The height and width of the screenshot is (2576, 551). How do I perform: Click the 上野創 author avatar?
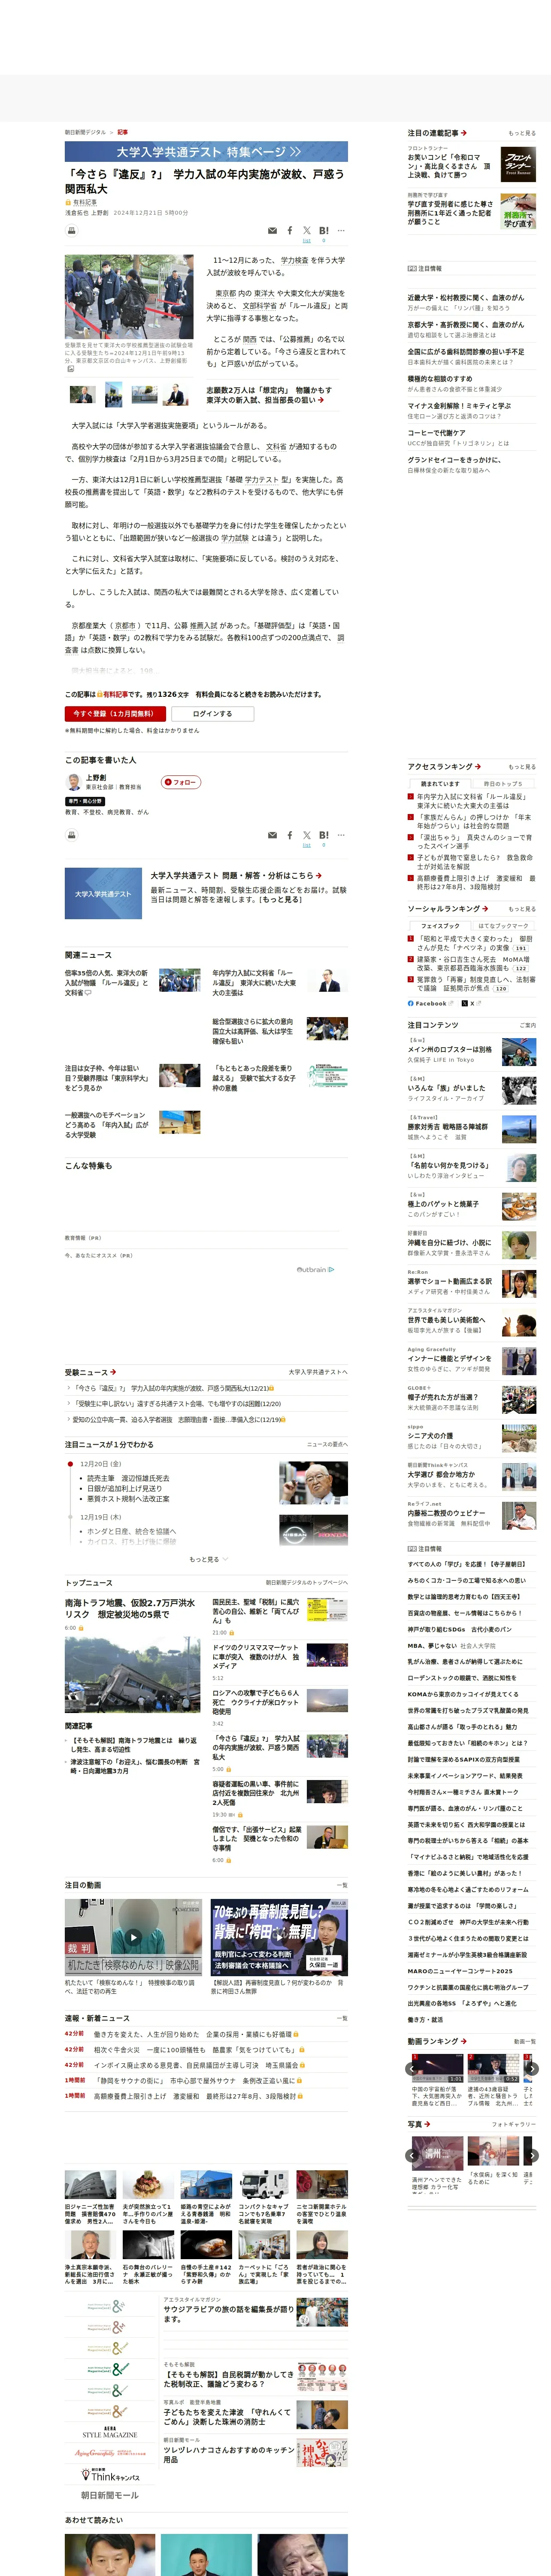[73, 782]
